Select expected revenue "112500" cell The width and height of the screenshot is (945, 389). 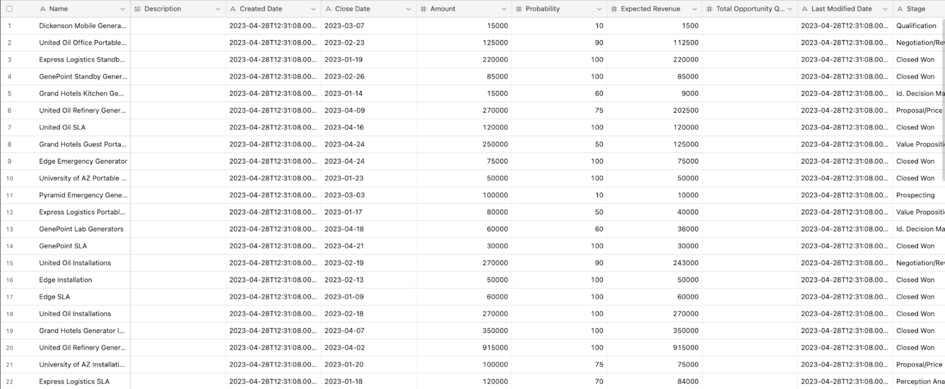[654, 43]
